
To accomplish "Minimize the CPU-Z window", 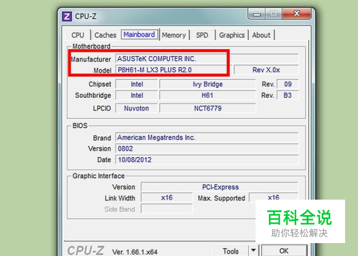I will pos(257,14).
